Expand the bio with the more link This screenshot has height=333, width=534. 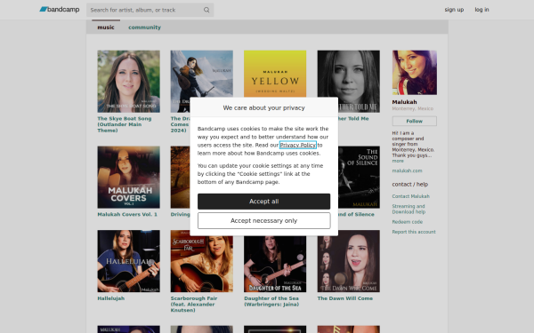pyautogui.click(x=398, y=161)
